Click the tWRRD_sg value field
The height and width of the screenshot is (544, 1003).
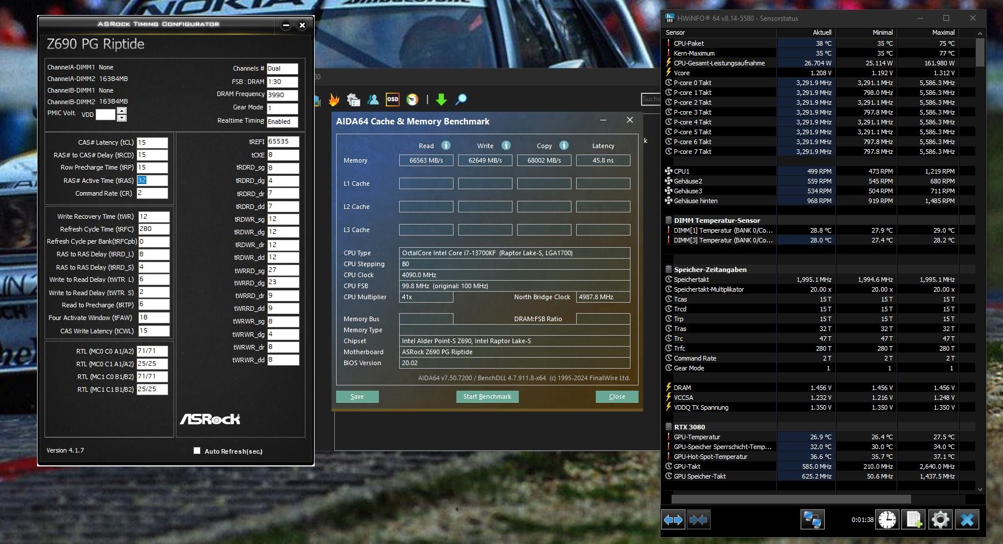click(x=283, y=270)
